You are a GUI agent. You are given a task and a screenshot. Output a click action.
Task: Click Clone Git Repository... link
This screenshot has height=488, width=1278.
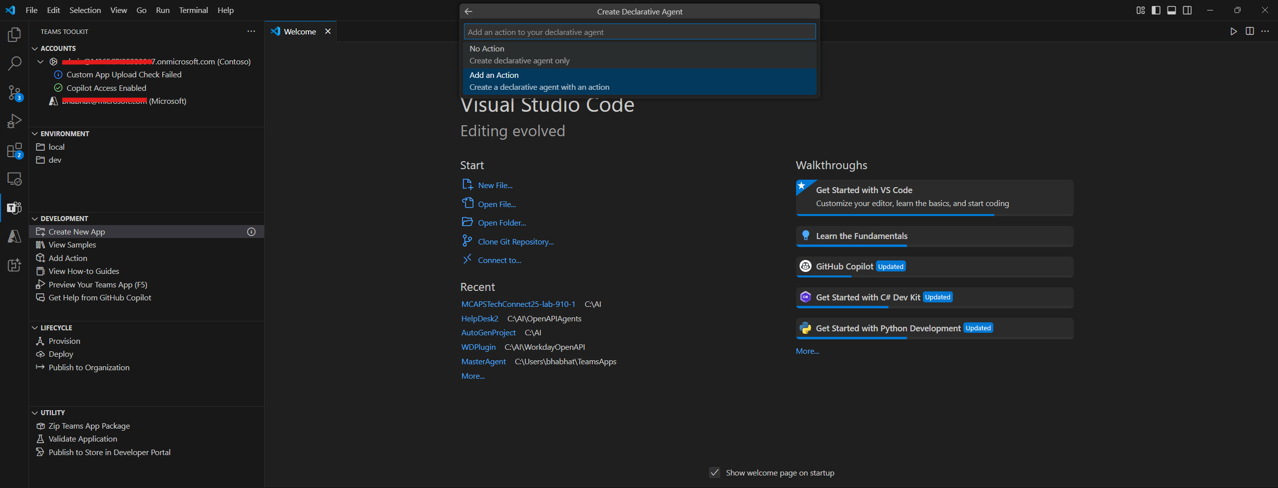(x=515, y=242)
